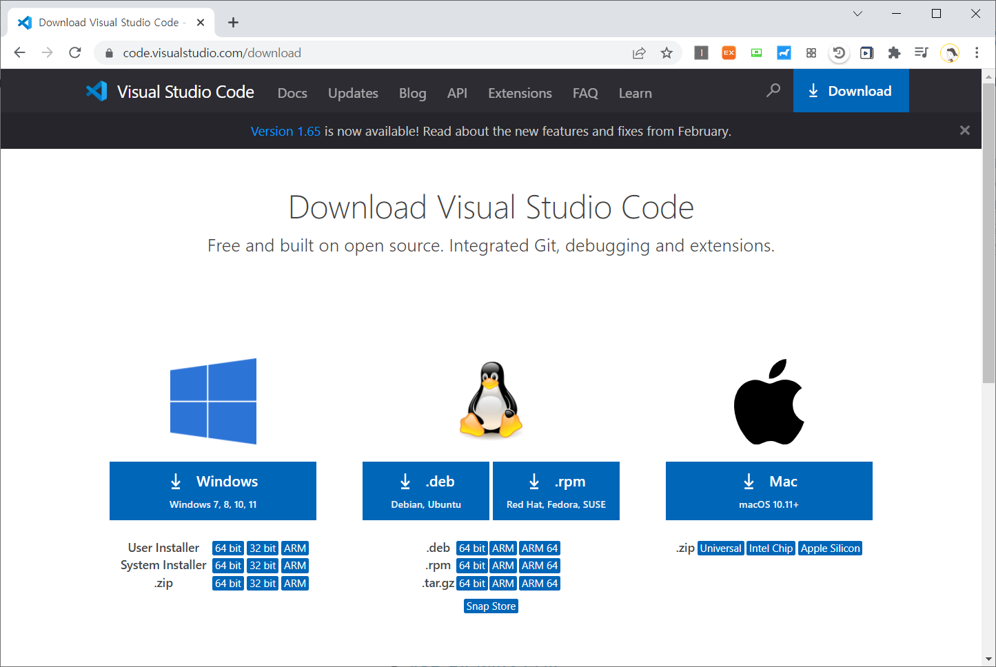Click the media player extension icon
996x667 pixels.
[866, 52]
